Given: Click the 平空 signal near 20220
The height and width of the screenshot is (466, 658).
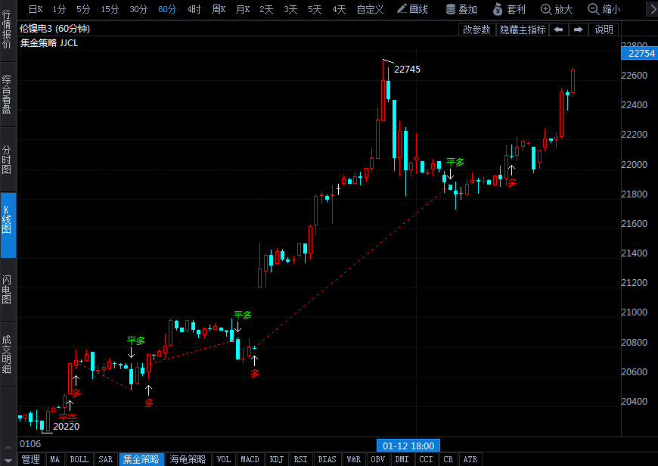Looking at the screenshot, I should [x=67, y=418].
